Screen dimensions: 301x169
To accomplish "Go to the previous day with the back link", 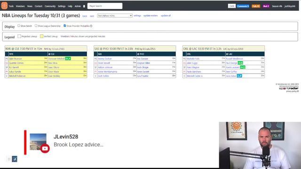I will (x=85, y=16).
